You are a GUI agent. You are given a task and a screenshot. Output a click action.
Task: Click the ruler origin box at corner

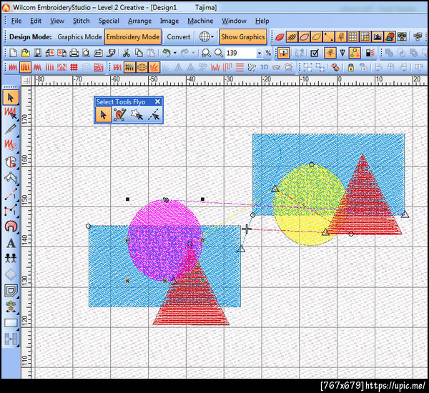point(26,81)
